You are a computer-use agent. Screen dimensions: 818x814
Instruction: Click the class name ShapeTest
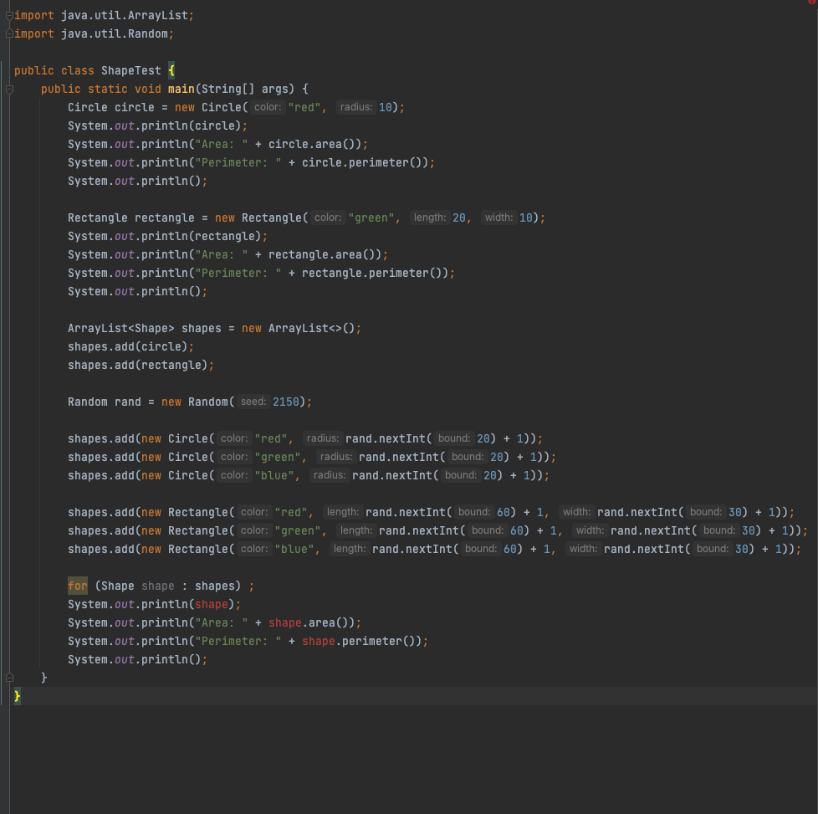point(131,70)
